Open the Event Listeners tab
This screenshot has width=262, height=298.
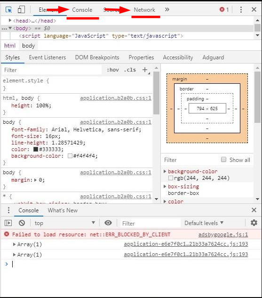[48, 57]
